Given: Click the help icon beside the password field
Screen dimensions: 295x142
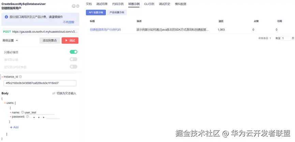Looking at the screenshot, I should coord(27,116).
